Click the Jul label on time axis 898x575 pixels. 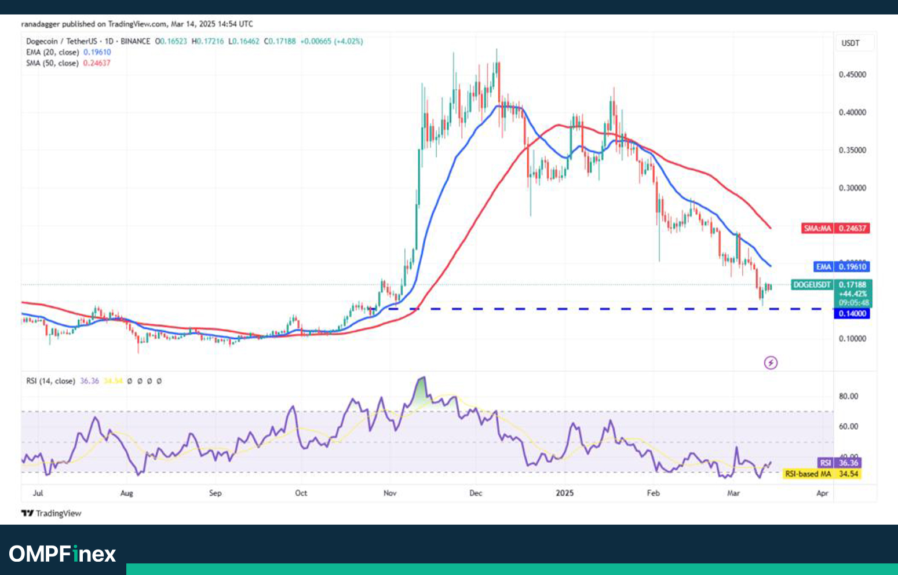coord(38,493)
